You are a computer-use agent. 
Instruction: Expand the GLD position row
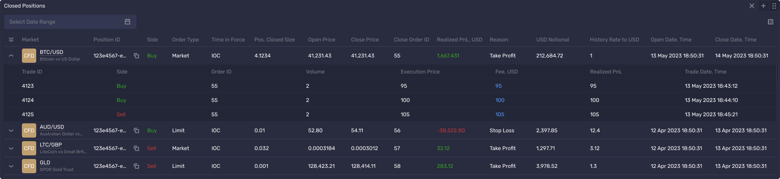pyautogui.click(x=11, y=166)
